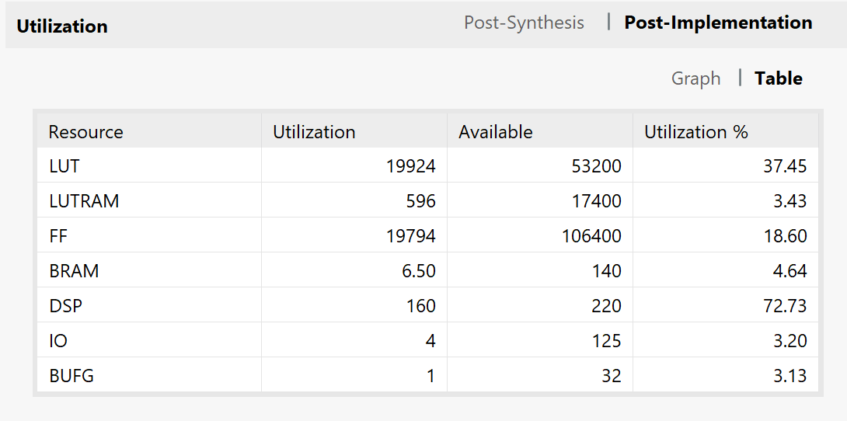Viewport: 847px width, 421px height.
Task: Switch to Graph view
Action: click(x=695, y=78)
